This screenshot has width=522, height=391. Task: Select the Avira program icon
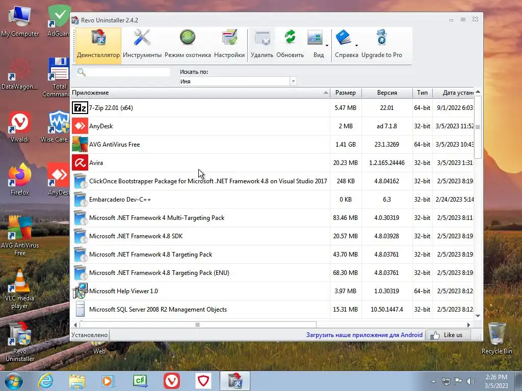point(80,162)
